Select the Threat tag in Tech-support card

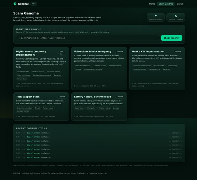37,108
